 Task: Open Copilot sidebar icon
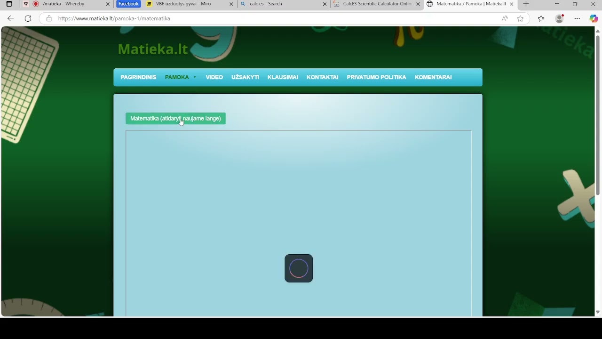pyautogui.click(x=594, y=18)
